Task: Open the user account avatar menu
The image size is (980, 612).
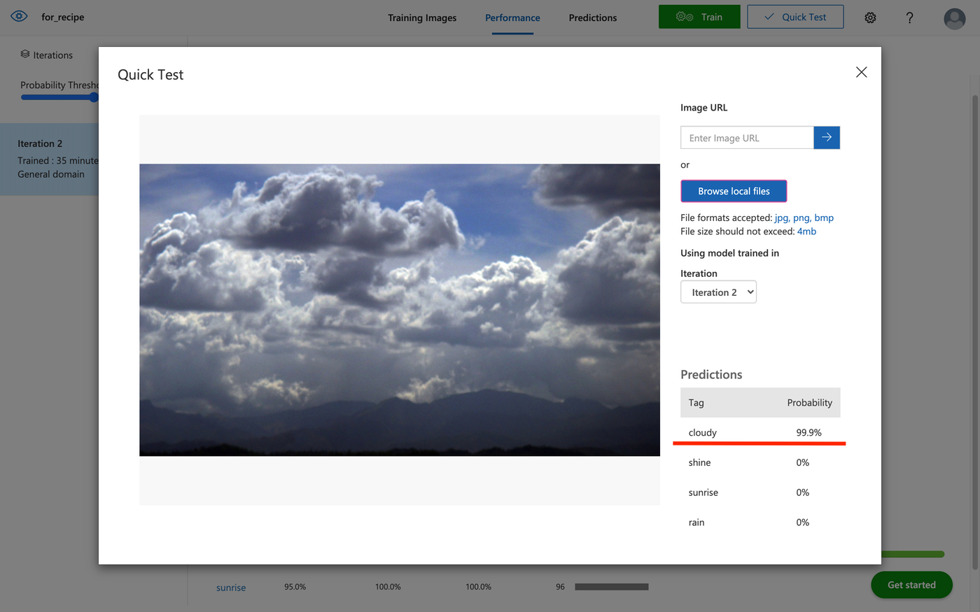Action: [x=954, y=18]
